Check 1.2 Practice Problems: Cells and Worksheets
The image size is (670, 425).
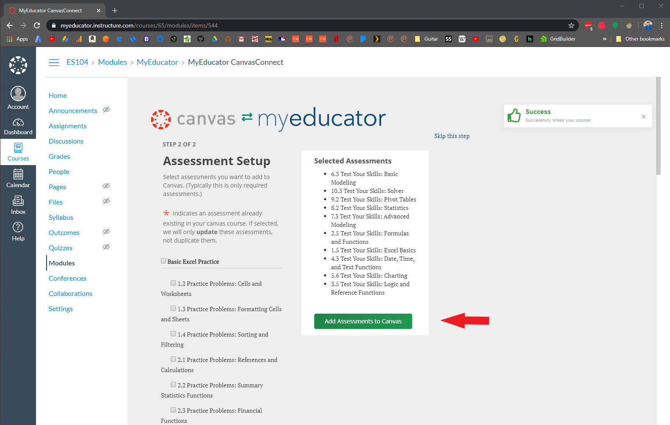pos(173,283)
